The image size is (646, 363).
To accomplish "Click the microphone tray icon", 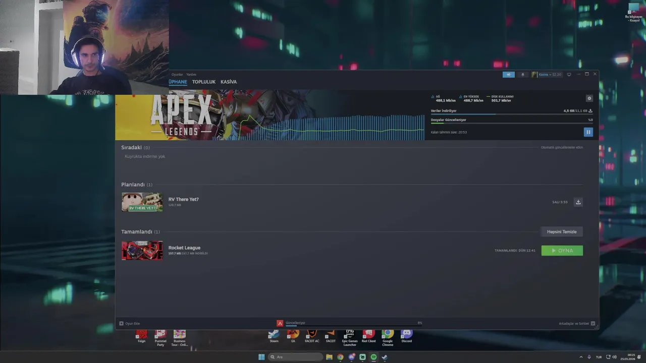I will tap(589, 357).
